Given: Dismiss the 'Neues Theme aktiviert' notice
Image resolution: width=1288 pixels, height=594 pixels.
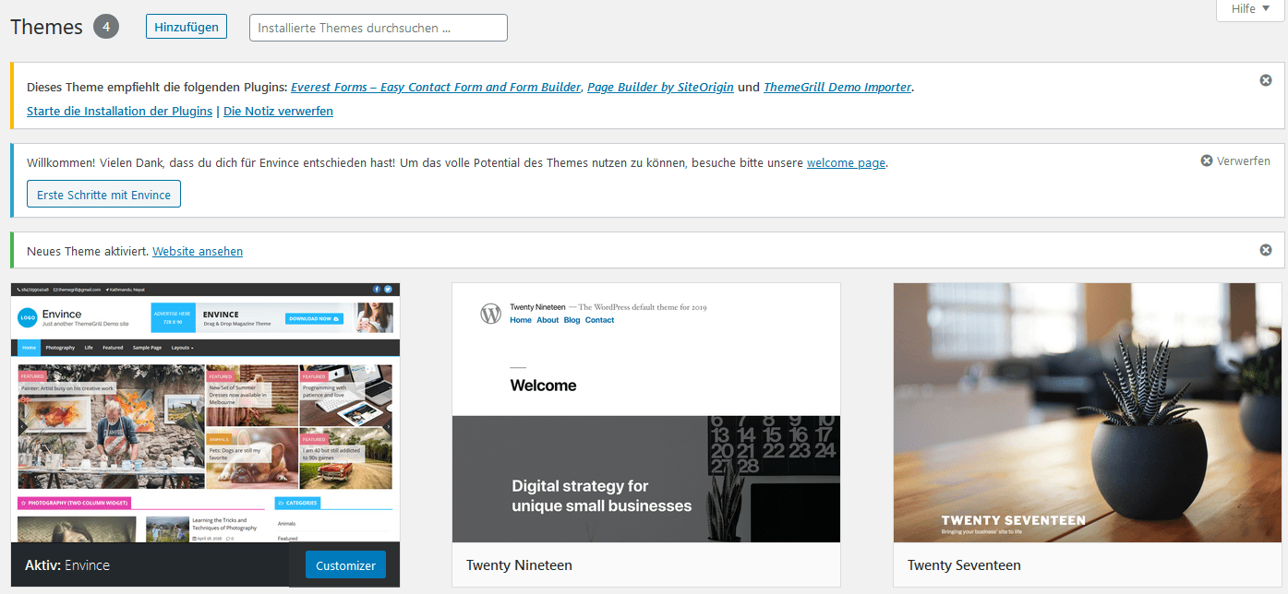Looking at the screenshot, I should pos(1266,250).
